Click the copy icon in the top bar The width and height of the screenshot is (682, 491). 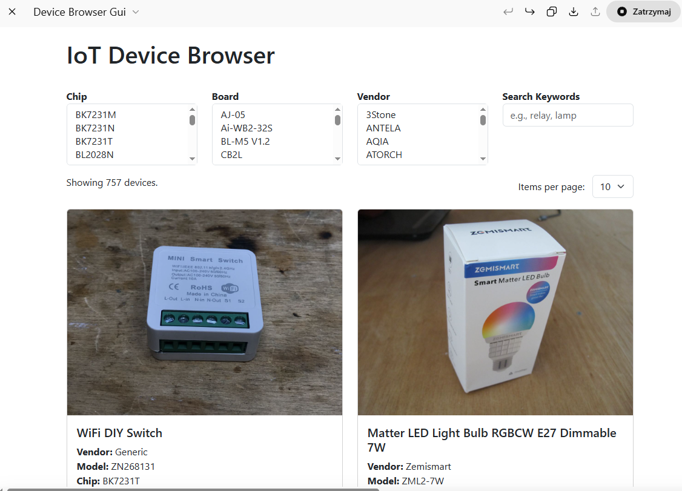coord(552,12)
